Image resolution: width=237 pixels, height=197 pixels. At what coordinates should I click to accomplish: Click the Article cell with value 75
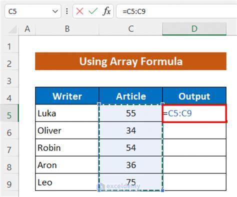(131, 182)
